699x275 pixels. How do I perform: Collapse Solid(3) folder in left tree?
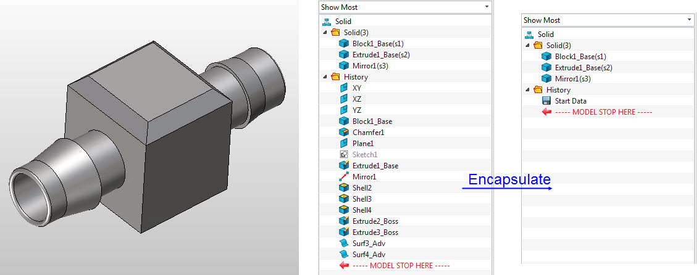click(325, 33)
